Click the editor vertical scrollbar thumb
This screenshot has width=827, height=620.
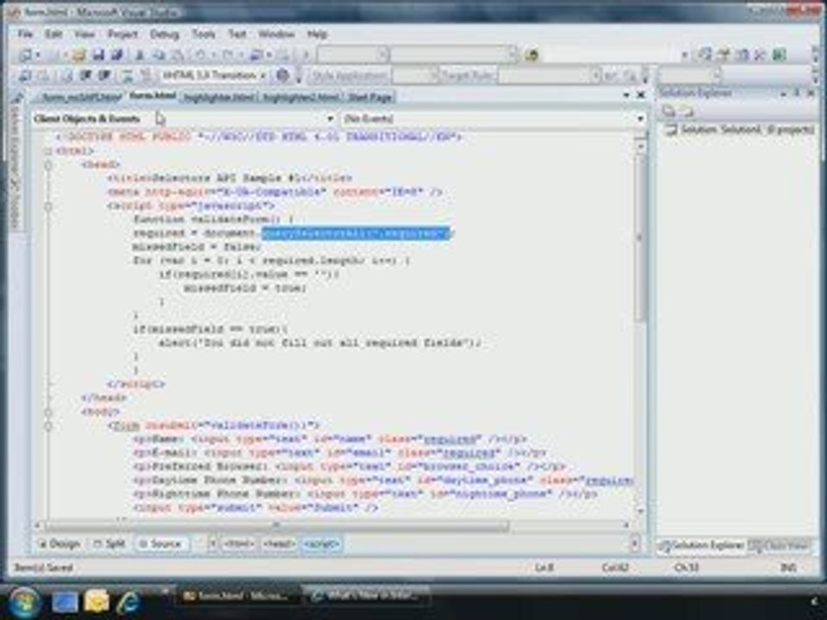[639, 238]
